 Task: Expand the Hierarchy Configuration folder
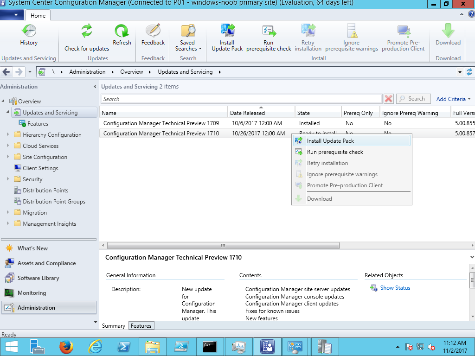(8, 134)
